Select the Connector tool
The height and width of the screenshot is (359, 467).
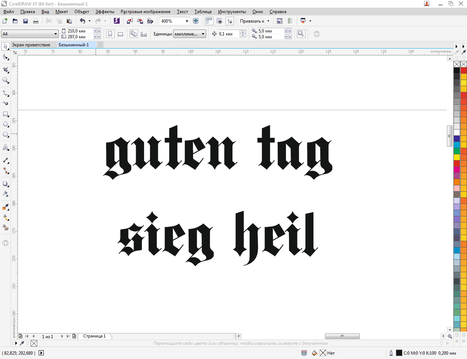point(6,171)
